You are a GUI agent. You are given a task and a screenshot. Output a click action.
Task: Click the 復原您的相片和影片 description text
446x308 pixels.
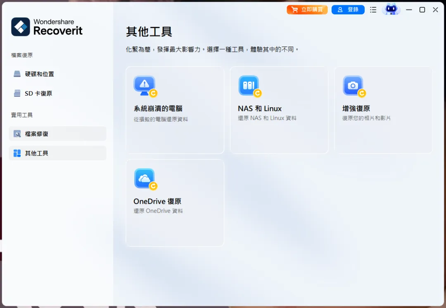[366, 118]
